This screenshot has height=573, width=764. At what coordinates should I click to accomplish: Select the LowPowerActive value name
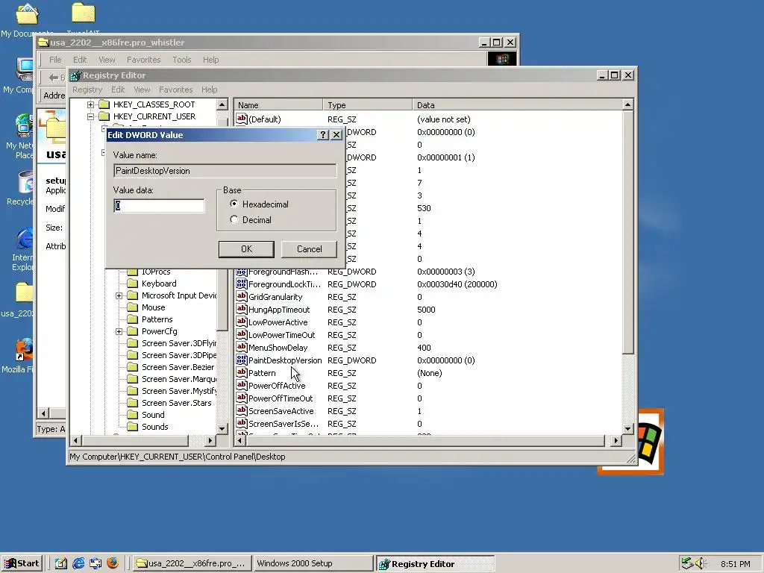tap(278, 322)
